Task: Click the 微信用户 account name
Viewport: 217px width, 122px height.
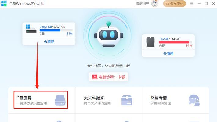Action: pos(143,3)
